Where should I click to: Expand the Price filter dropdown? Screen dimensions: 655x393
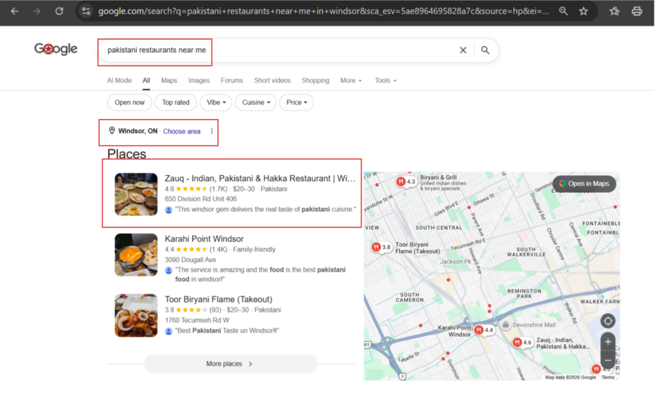click(x=296, y=103)
